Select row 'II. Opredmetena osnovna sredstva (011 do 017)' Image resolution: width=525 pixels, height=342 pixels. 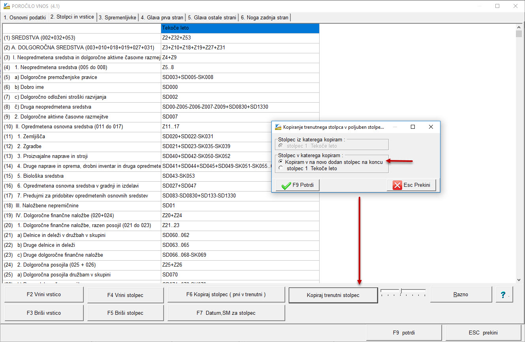pyautogui.click(x=82, y=127)
